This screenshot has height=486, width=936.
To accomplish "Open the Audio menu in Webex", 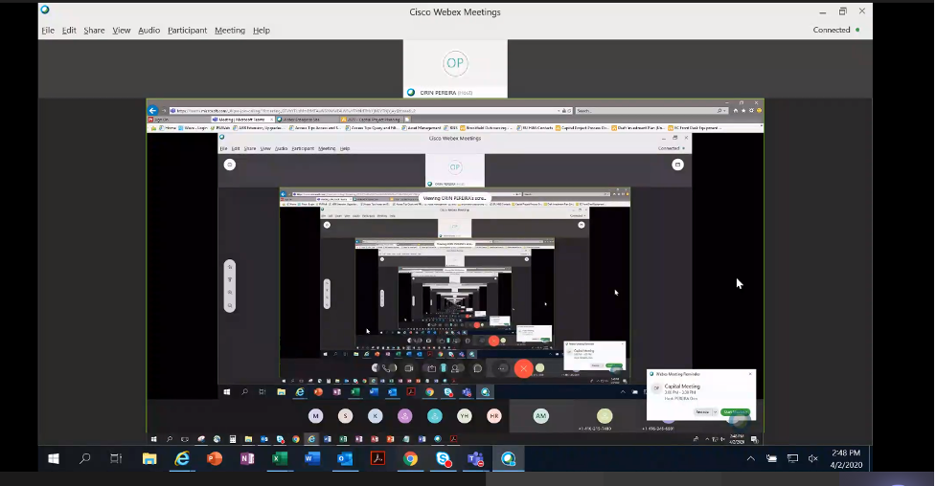I will tap(148, 31).
